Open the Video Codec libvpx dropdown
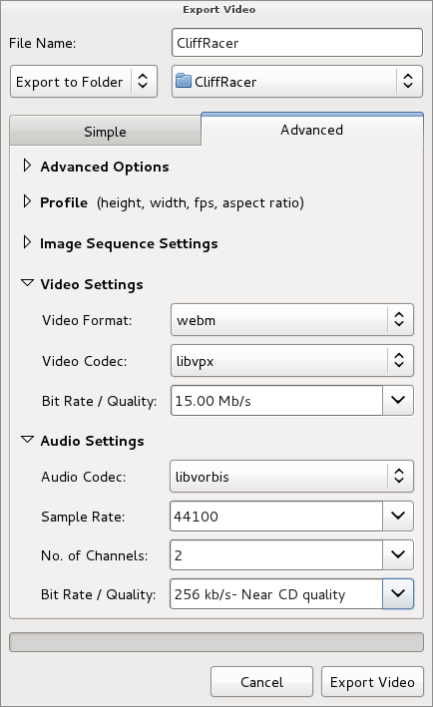The width and height of the screenshot is (433, 707). tap(291, 360)
